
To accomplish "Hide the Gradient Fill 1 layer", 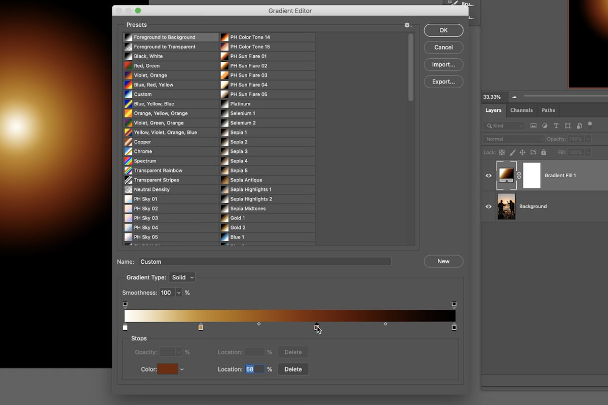I will coord(488,176).
